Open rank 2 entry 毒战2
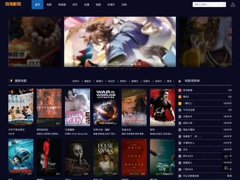This screenshot has height=180, width=240. pos(205,97)
